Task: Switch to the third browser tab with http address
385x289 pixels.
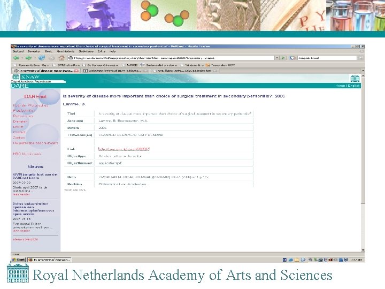Action: (x=184, y=71)
